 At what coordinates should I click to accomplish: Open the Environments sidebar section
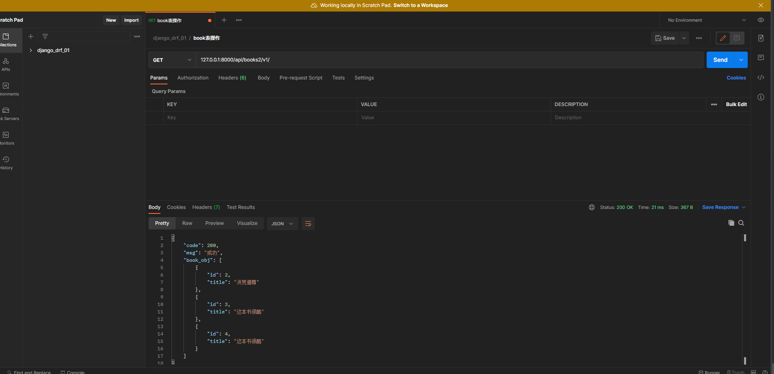[x=8, y=89]
